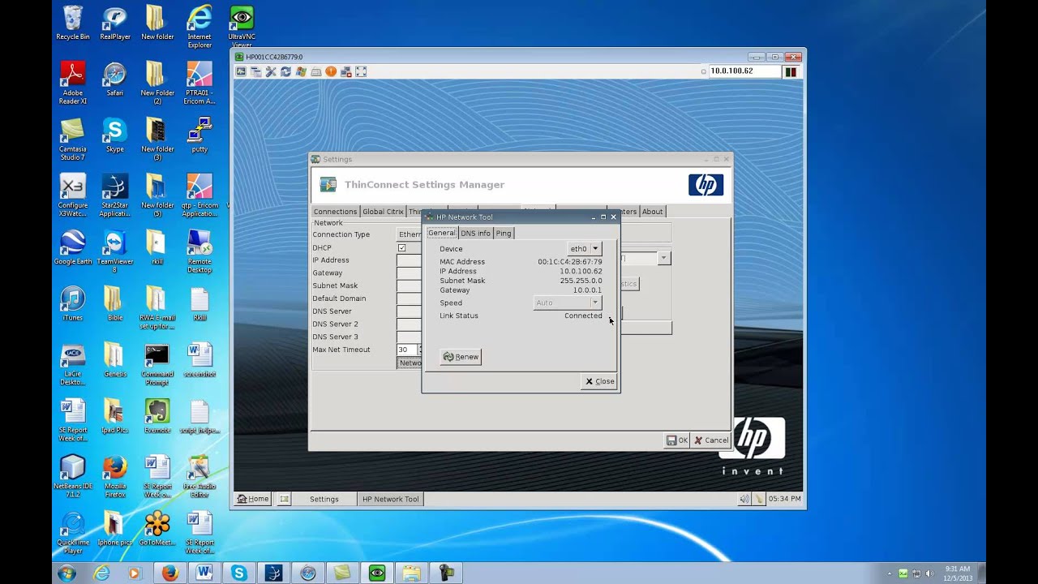Screen dimensions: 1038x584
Task: Open file transfer icon in VNC toolbar
Action: pos(256,71)
